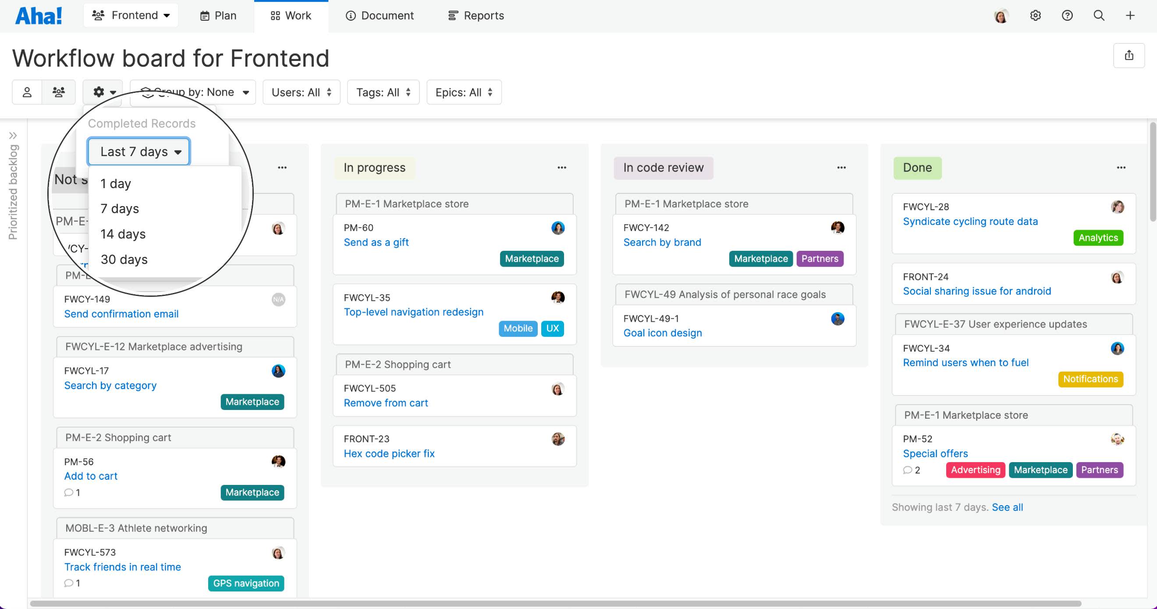Switch to team view toggle
The image size is (1157, 609).
(x=58, y=92)
